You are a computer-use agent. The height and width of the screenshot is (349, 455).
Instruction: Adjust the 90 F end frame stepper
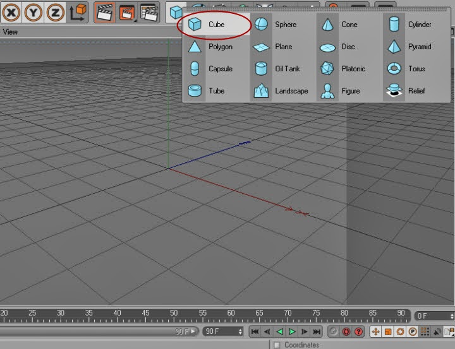coord(240,331)
